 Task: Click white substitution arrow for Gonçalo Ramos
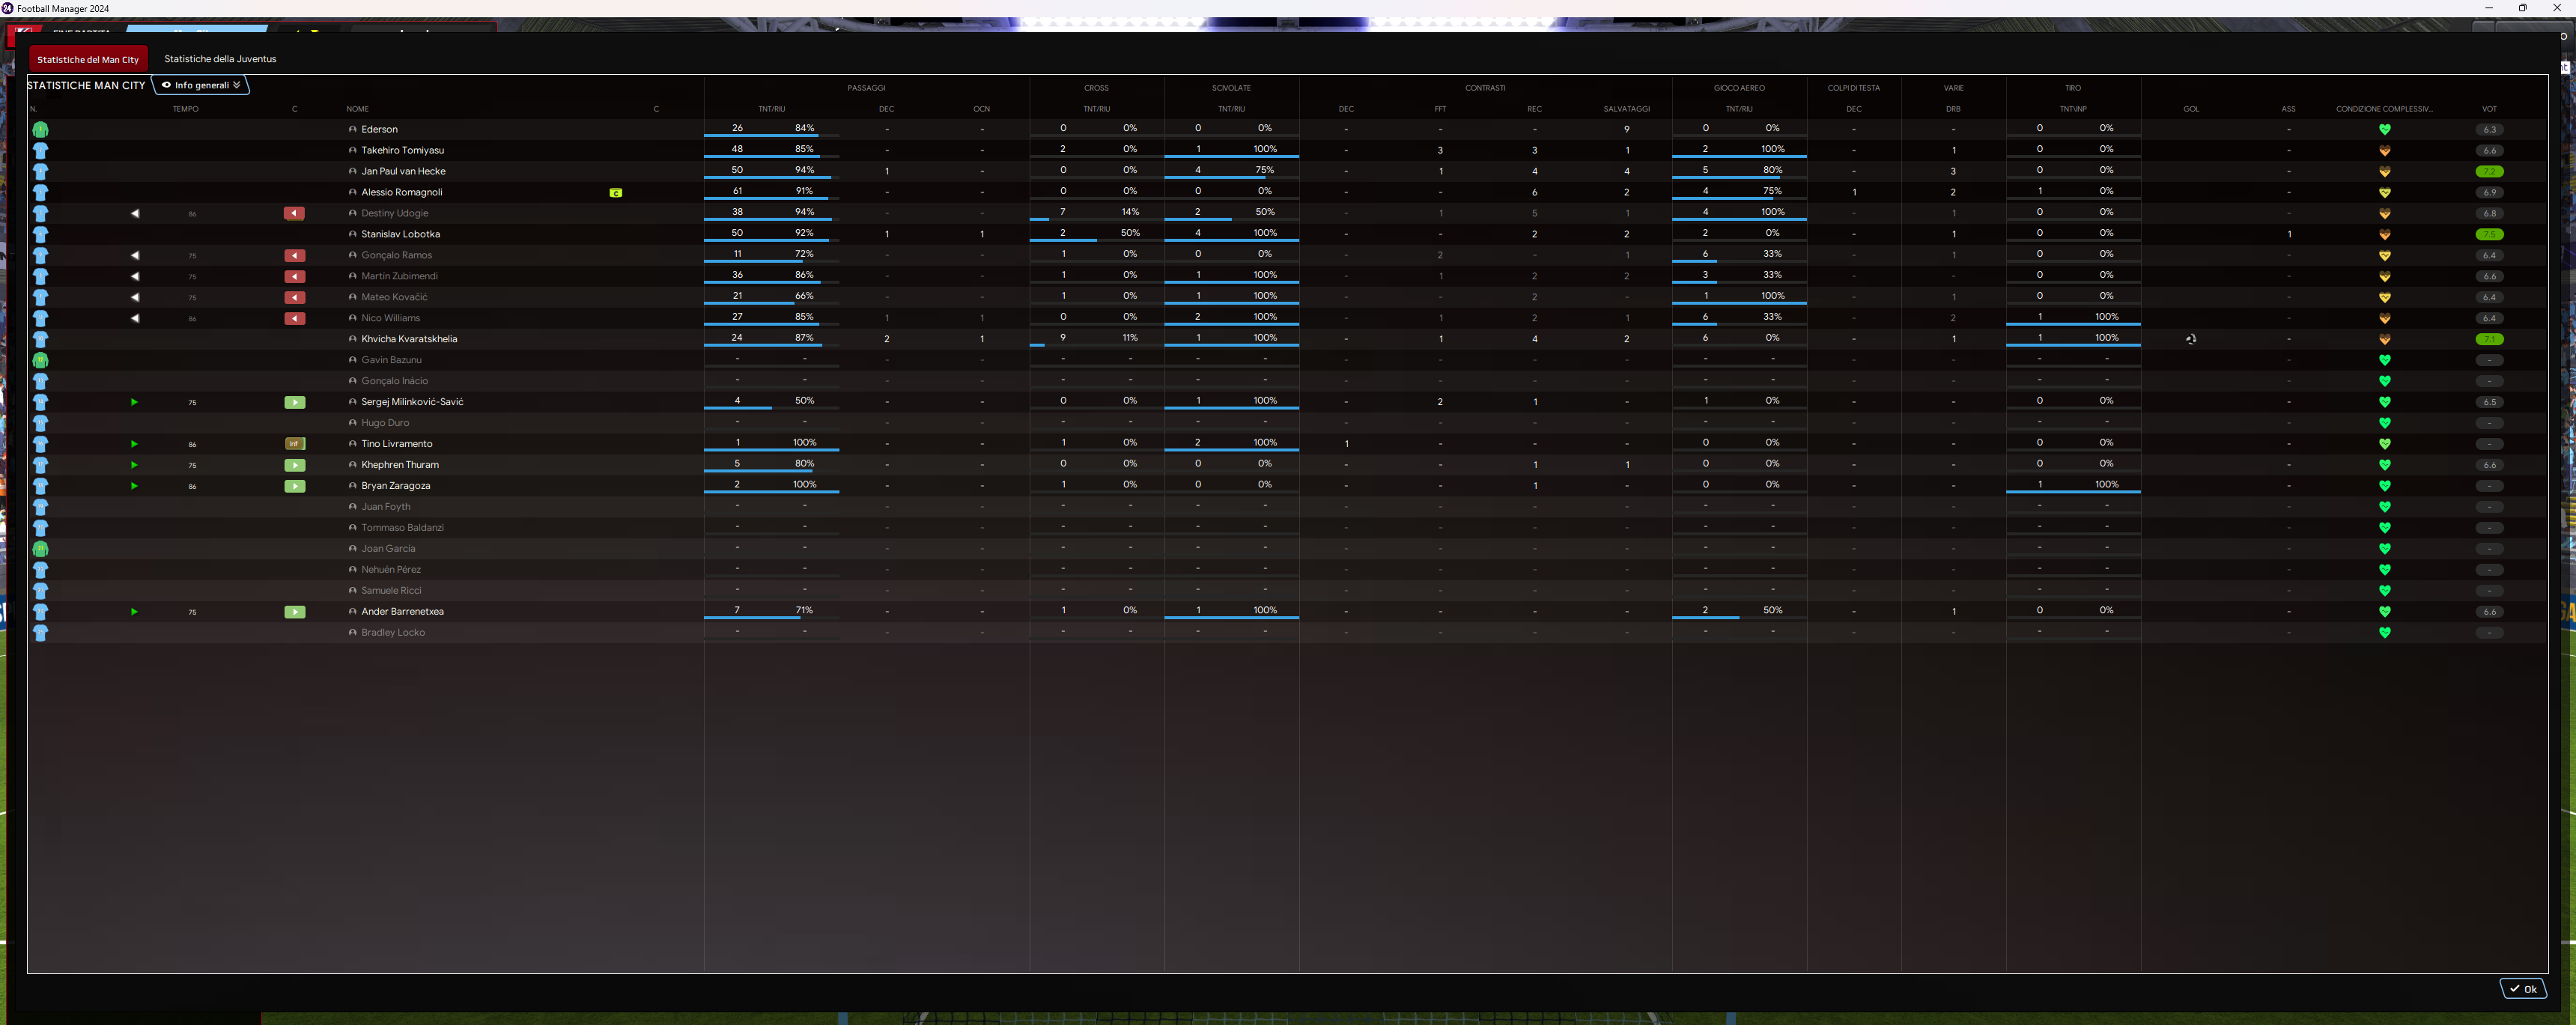[x=135, y=256]
